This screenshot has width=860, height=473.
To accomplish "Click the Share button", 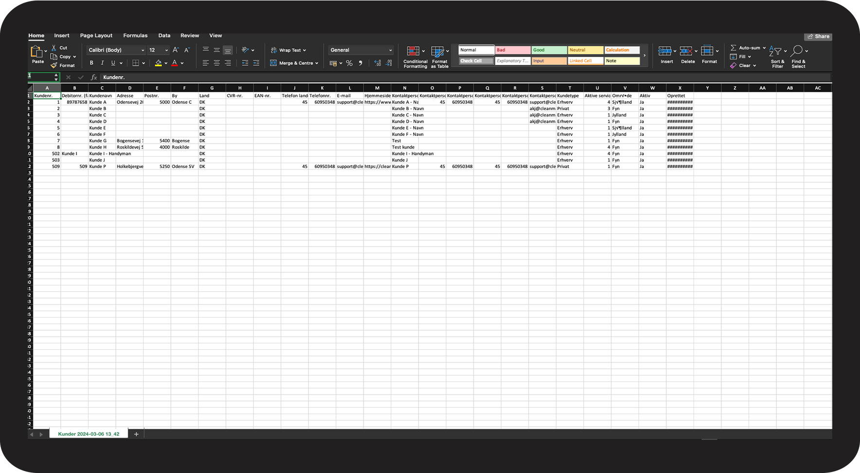I will [x=818, y=37].
